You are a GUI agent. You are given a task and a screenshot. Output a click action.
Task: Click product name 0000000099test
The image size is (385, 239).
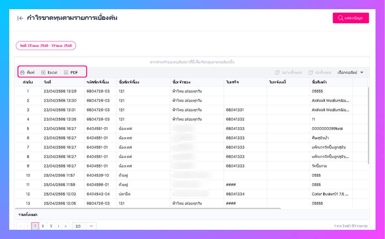click(x=327, y=128)
